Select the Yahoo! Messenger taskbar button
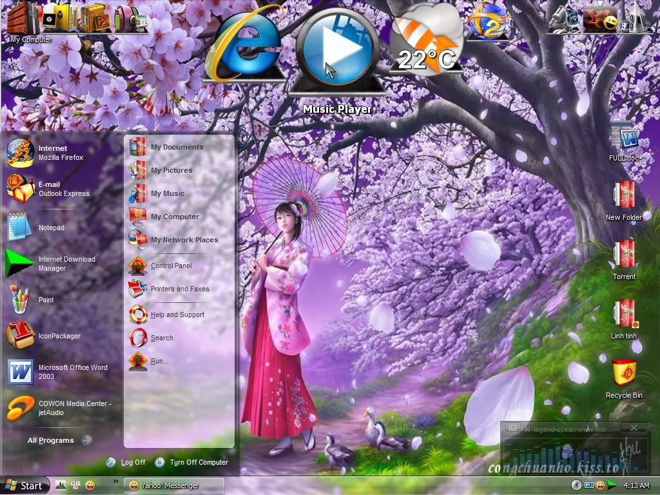Image resolution: width=660 pixels, height=495 pixels. pos(171,485)
